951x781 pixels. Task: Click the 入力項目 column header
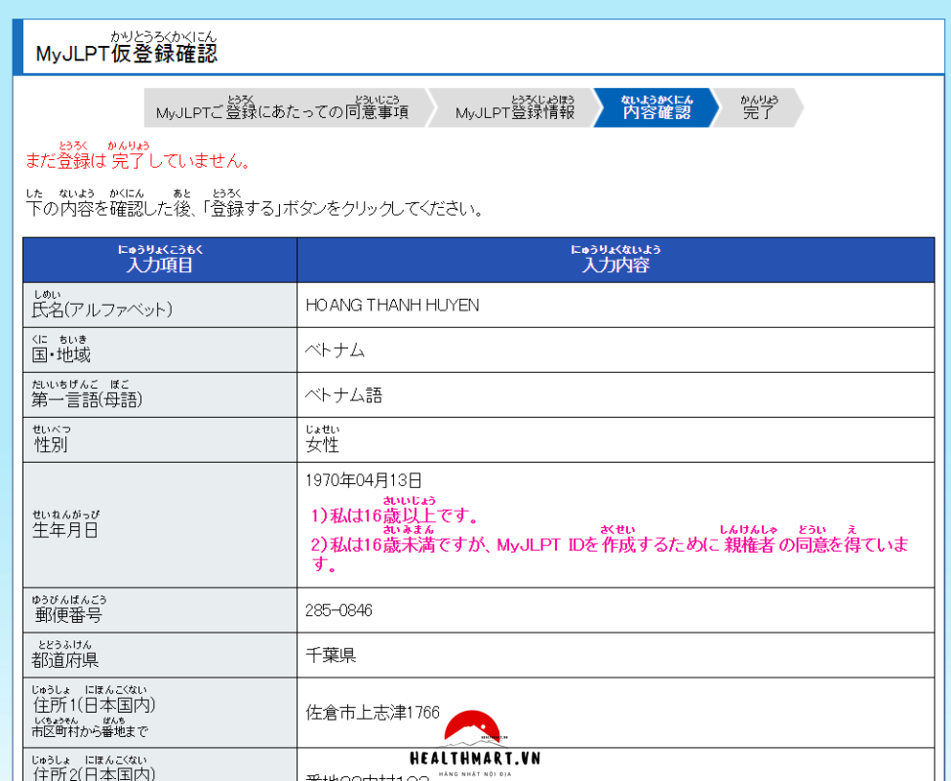[160, 260]
